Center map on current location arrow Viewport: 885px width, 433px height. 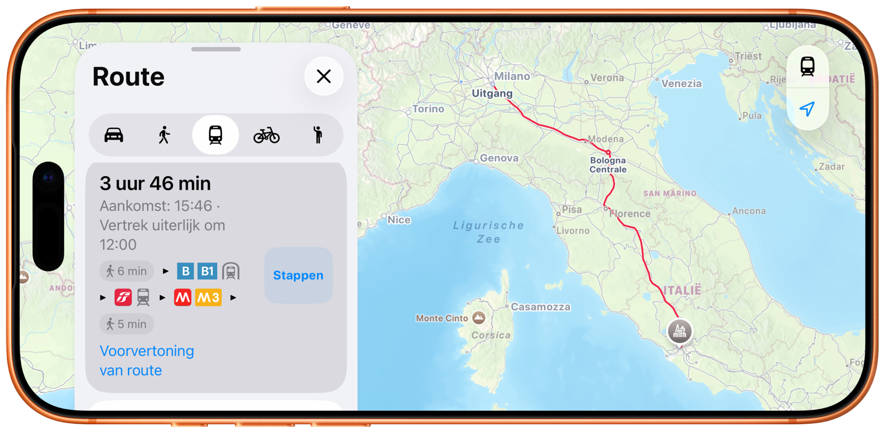(x=808, y=109)
